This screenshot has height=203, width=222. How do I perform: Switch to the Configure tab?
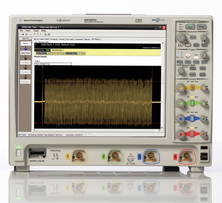tap(54, 39)
